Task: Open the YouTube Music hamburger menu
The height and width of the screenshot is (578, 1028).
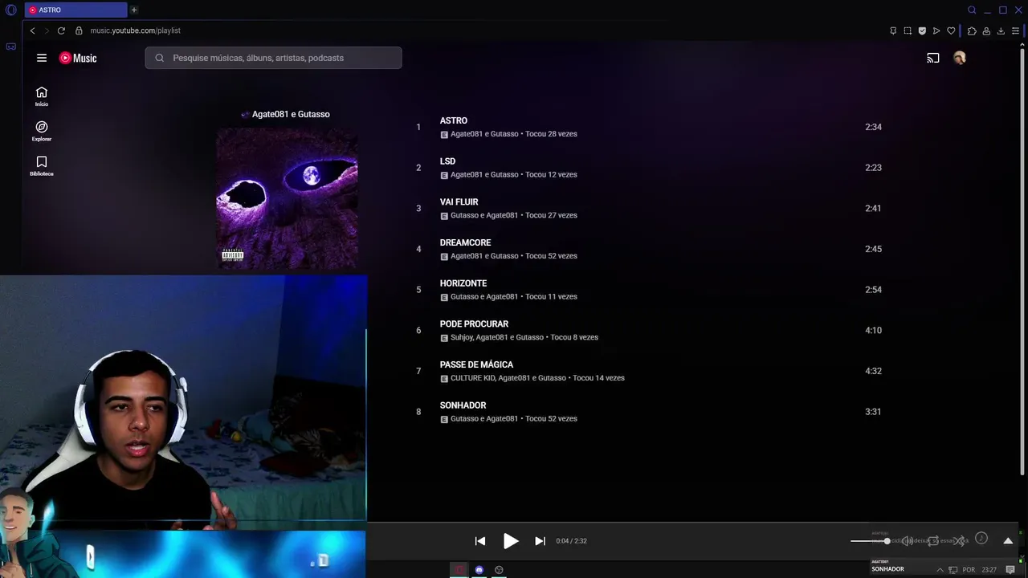Action: click(x=42, y=58)
